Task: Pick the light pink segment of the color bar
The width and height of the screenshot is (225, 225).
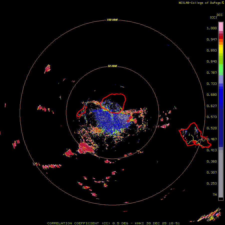Action: click(221, 27)
